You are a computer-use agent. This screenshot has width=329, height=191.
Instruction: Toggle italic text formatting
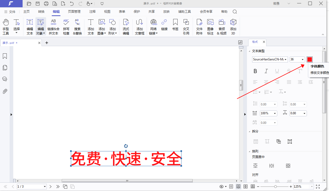pyautogui.click(x=266, y=71)
